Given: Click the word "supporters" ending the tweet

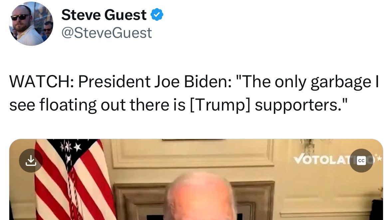Looking at the screenshot, I should 296,105.
